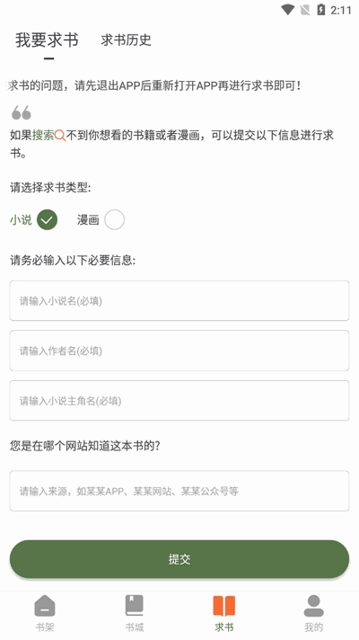Viewport: 359px width, 640px height.
Task: Tap the orange search magnifier icon
Action: (60, 136)
